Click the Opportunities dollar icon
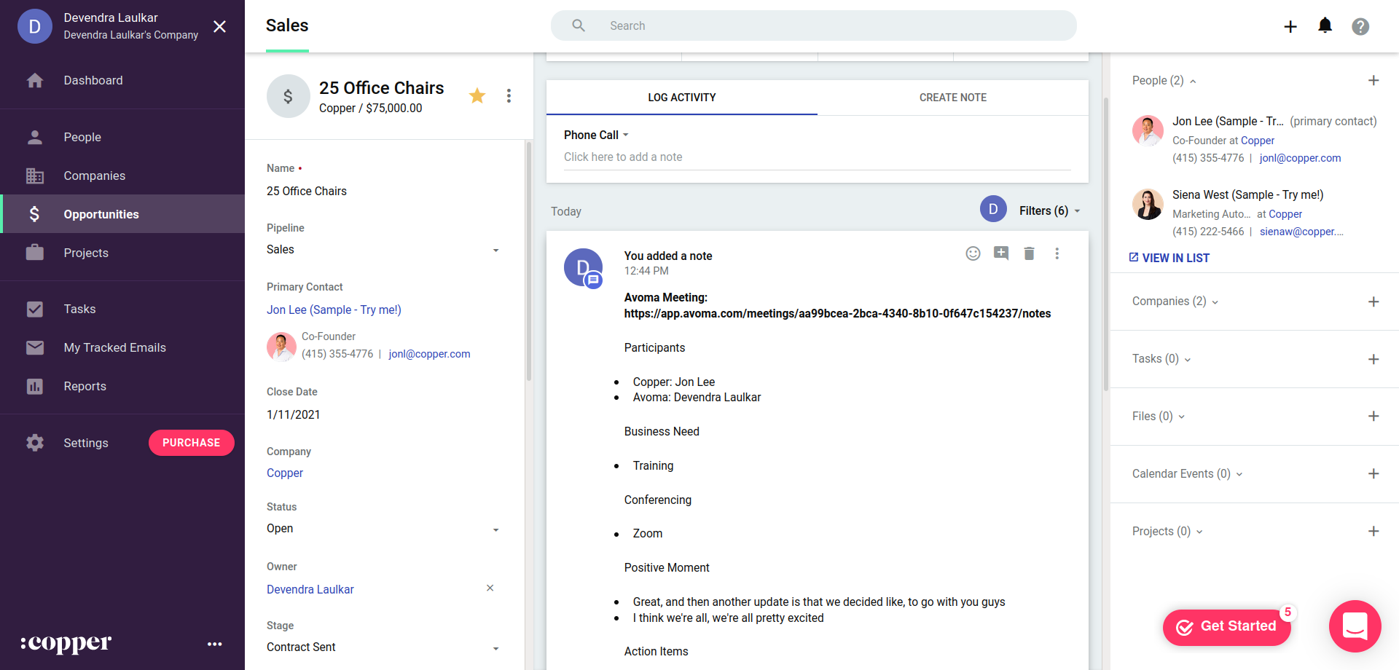The image size is (1399, 670). [35, 214]
